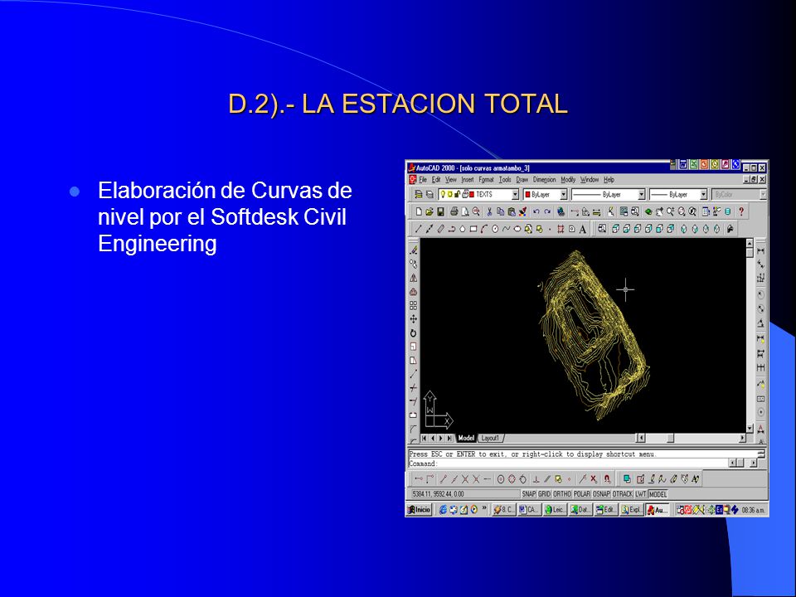Open the Modify menu
796x597 pixels.
[568, 180]
